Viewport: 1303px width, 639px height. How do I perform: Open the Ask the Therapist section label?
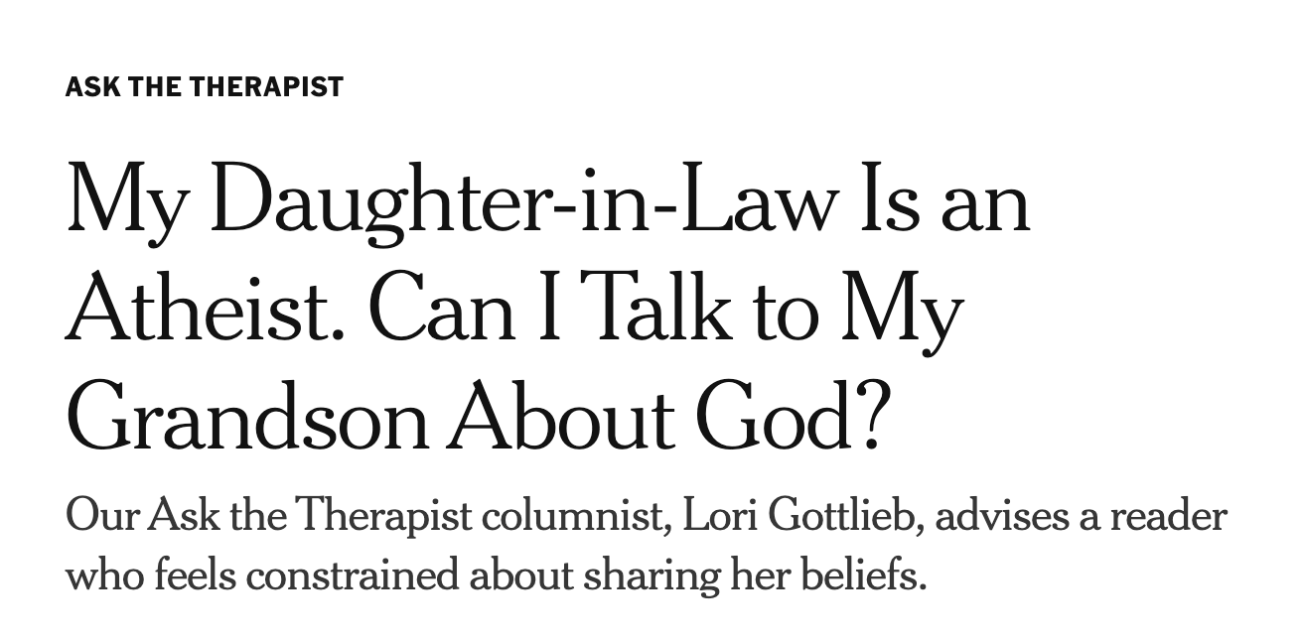(204, 87)
